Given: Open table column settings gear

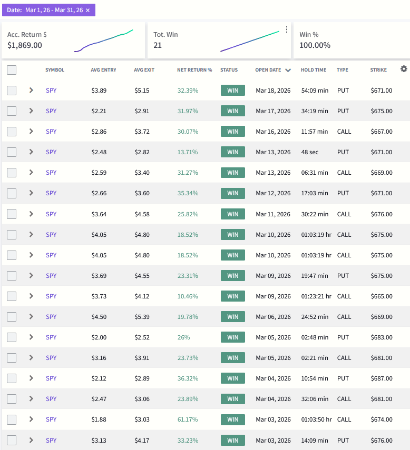Looking at the screenshot, I should tap(404, 69).
